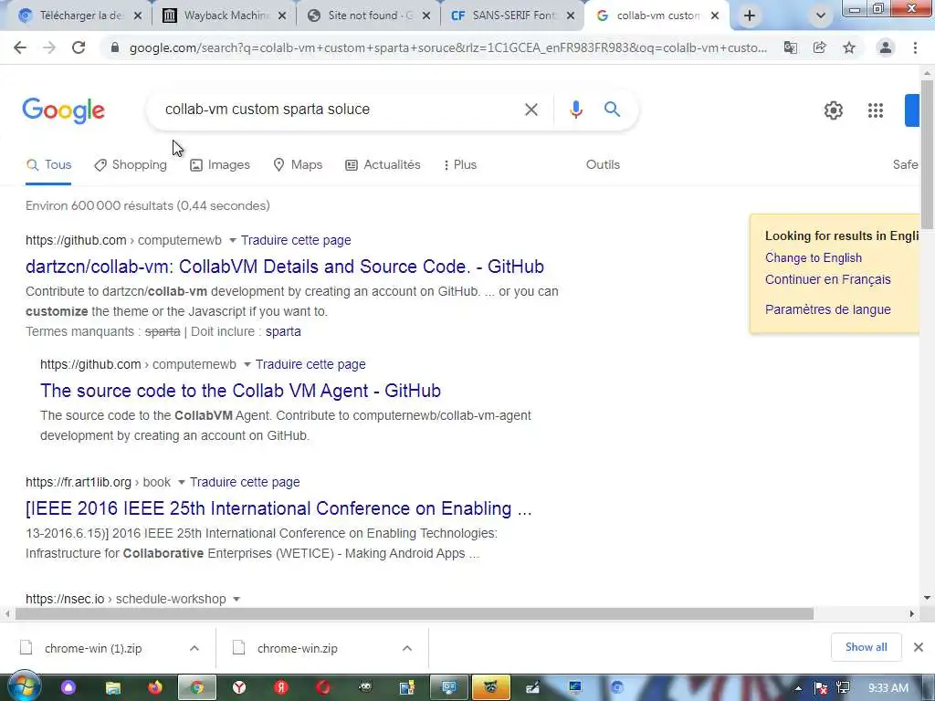
Task: Open the Yandex browser taskbar icon
Action: point(239,688)
